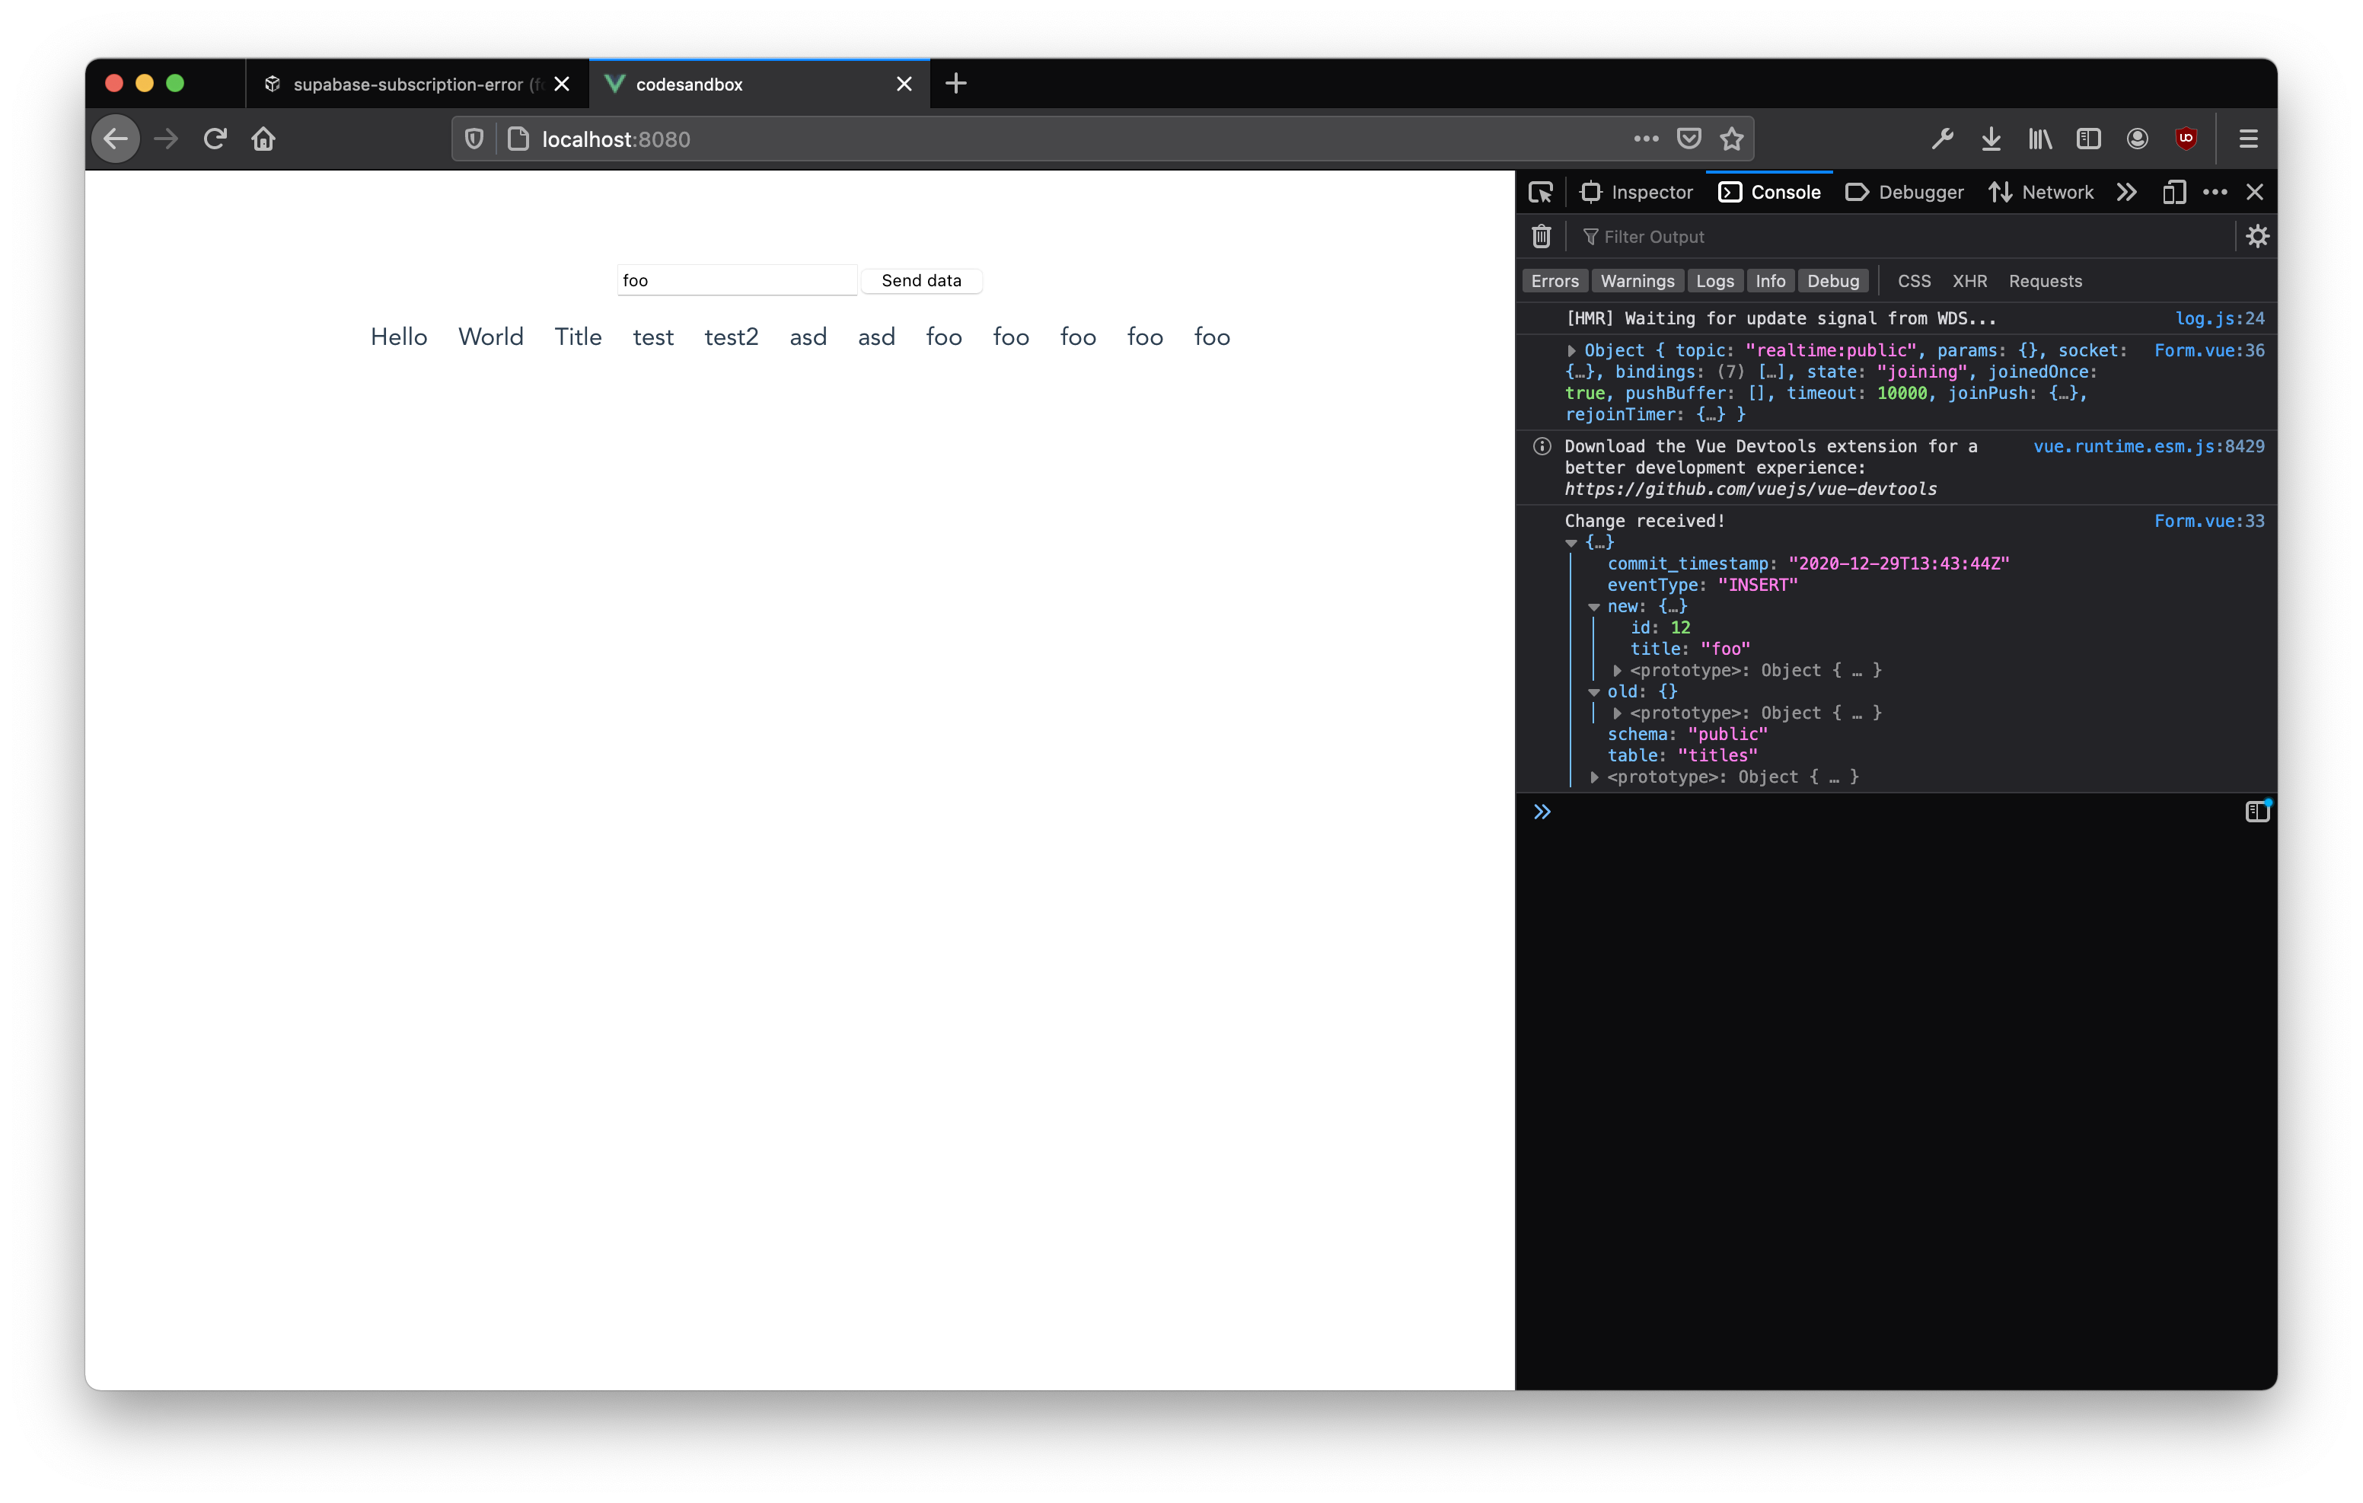The image size is (2363, 1503).
Task: Open the uBlock Origin extension icon
Action: click(x=2186, y=139)
